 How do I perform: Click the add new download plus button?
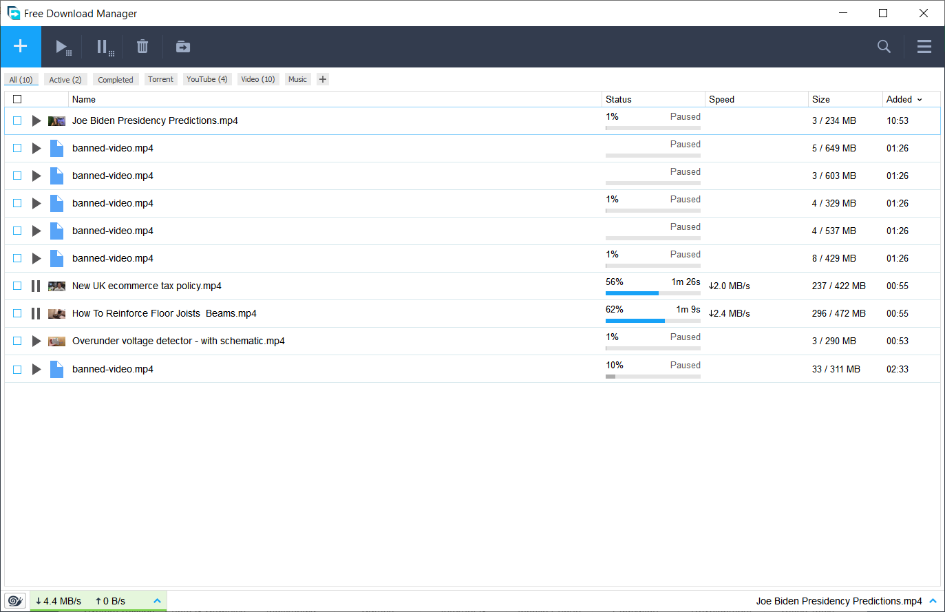[x=21, y=46]
